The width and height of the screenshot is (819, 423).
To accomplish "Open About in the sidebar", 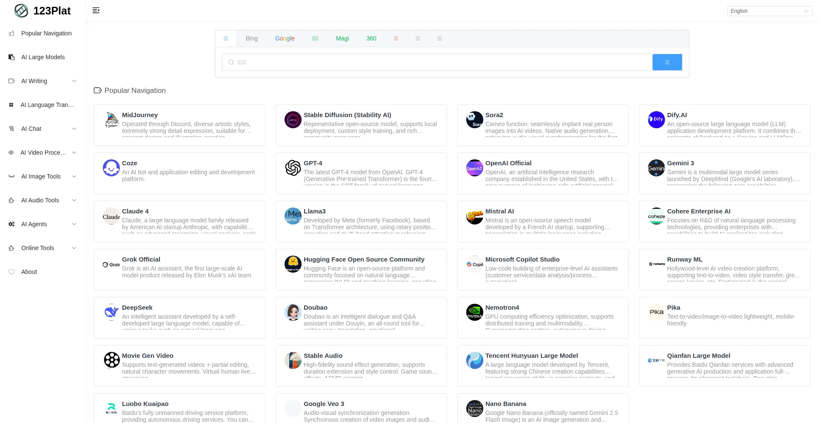I will 29,272.
